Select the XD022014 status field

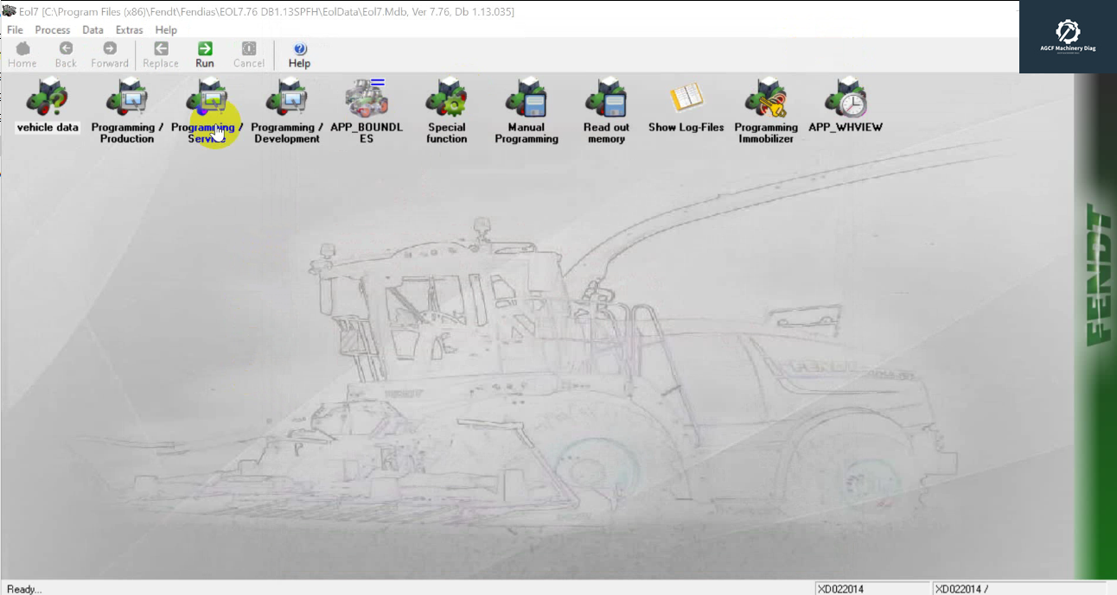(873, 588)
